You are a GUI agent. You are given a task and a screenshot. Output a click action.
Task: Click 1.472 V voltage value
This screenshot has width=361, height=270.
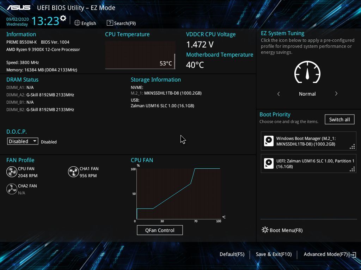200,45
